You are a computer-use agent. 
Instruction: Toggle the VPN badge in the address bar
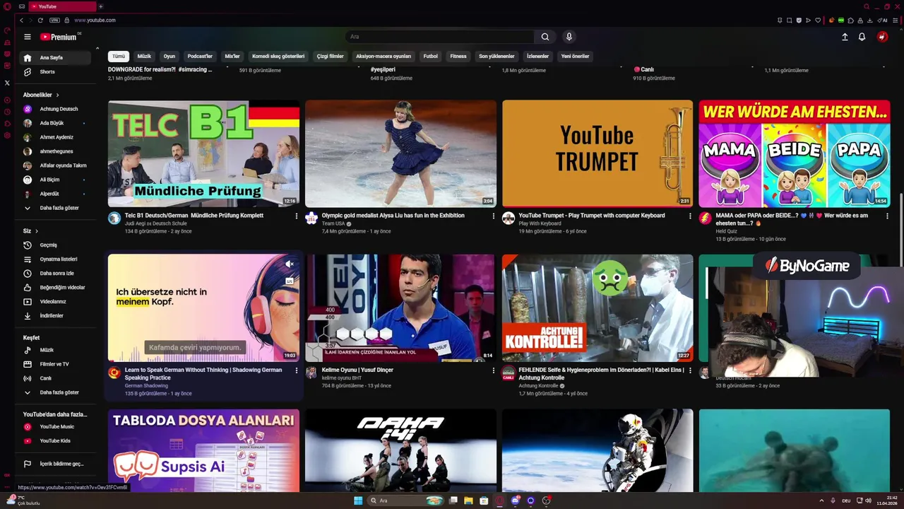tap(54, 20)
